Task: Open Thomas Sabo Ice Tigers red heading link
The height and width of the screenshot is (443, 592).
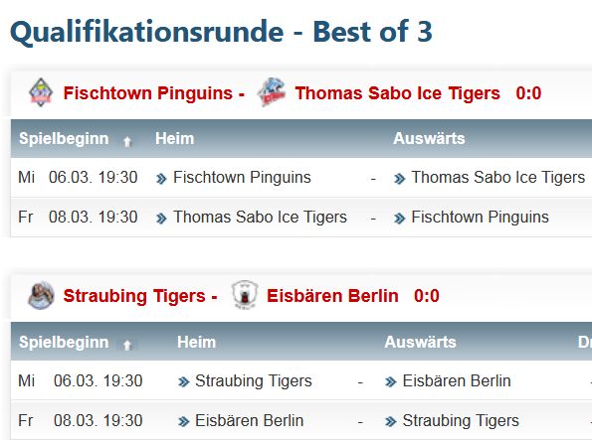Action: point(398,93)
